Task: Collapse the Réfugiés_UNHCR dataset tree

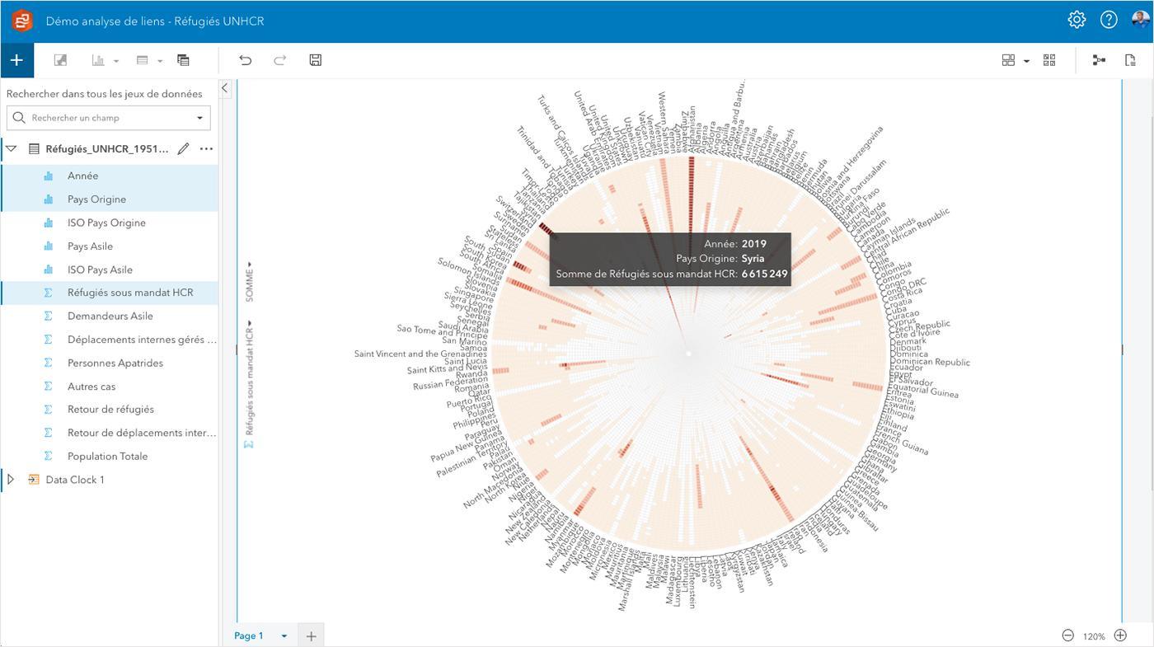Action: point(12,149)
